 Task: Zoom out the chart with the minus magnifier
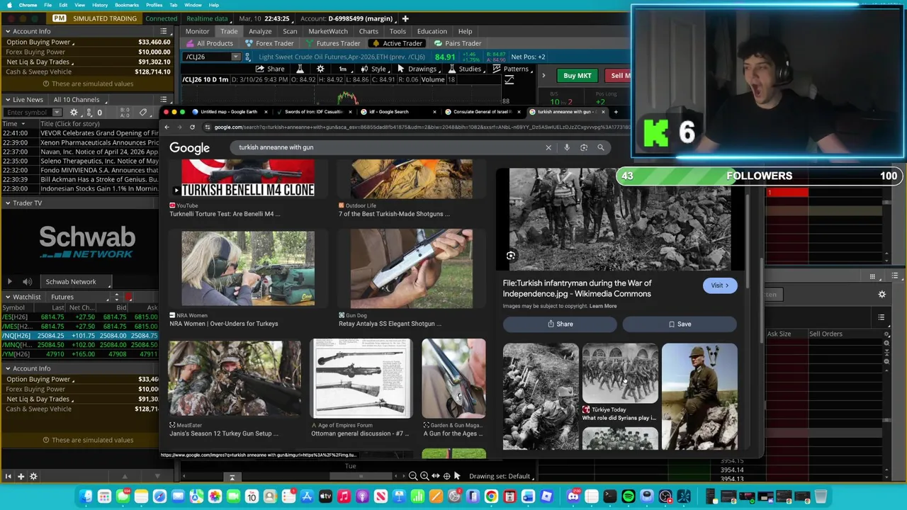(x=413, y=476)
